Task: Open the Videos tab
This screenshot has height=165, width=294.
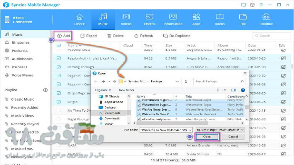Action: click(x=126, y=20)
